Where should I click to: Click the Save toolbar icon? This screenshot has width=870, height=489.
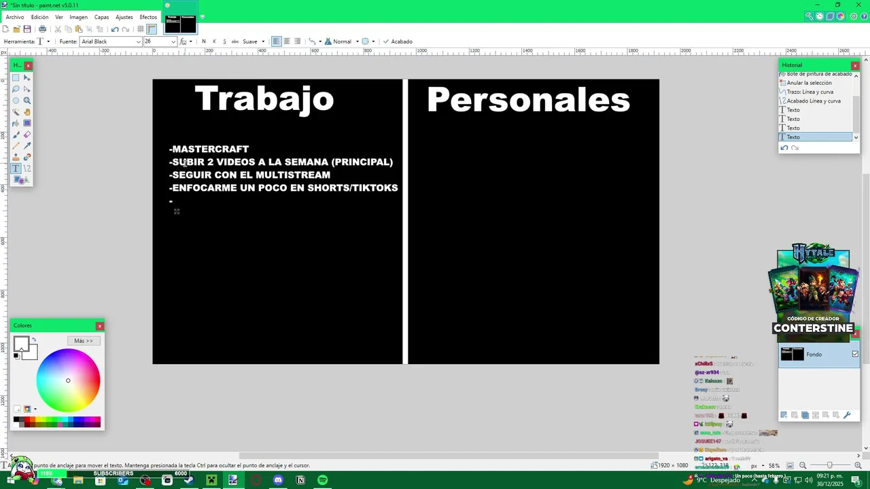point(27,29)
